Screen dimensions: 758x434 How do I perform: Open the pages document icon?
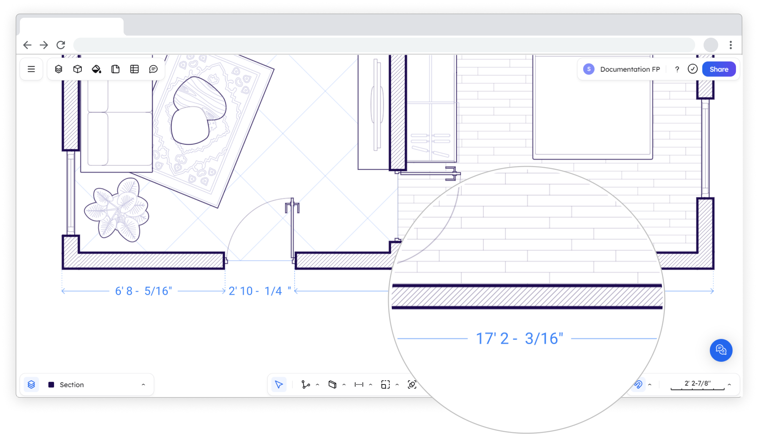116,69
